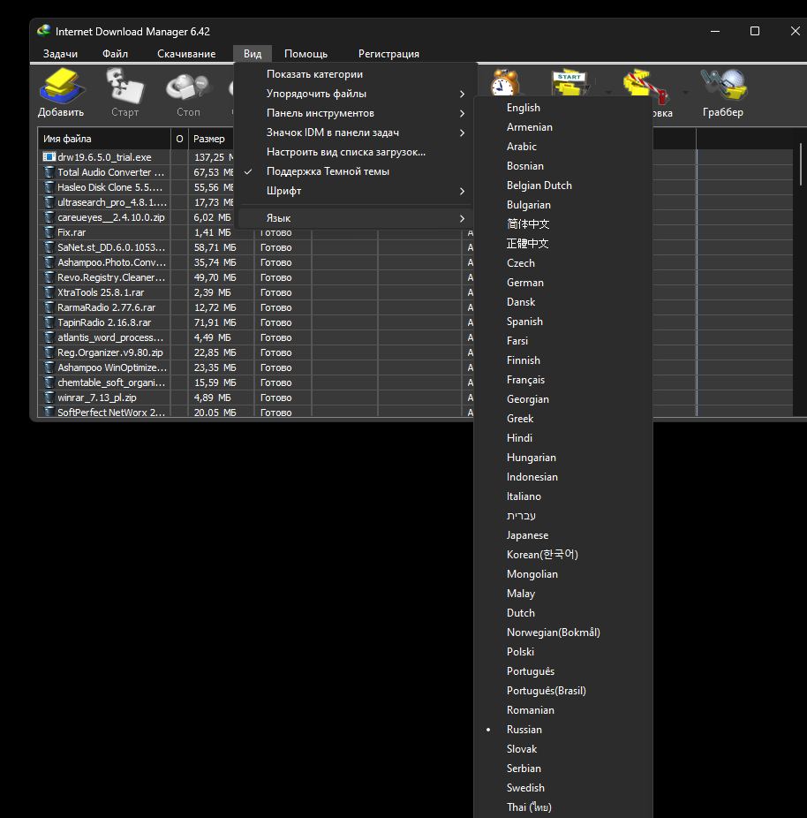Click Показать категории menu entry
Image resolution: width=807 pixels, height=818 pixels.
355,74
